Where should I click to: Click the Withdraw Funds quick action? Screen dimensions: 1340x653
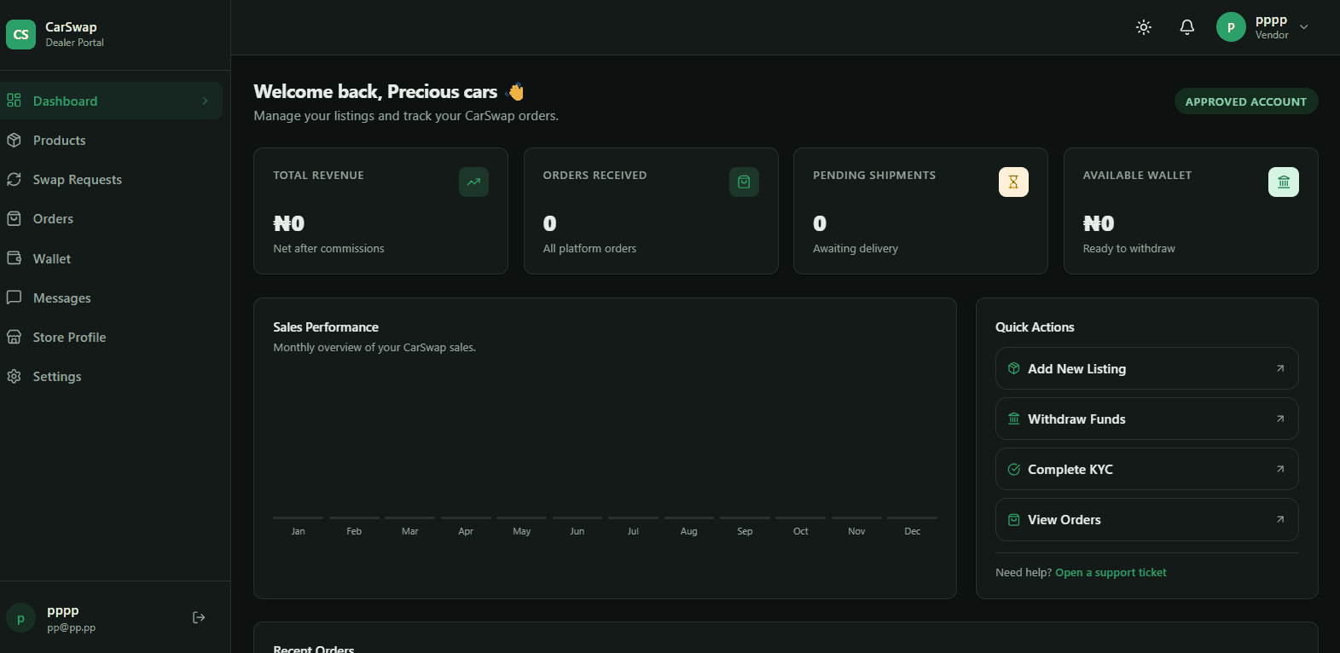click(1146, 419)
